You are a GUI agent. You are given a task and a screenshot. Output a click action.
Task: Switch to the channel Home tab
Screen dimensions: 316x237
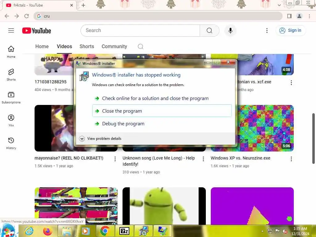[42, 47]
